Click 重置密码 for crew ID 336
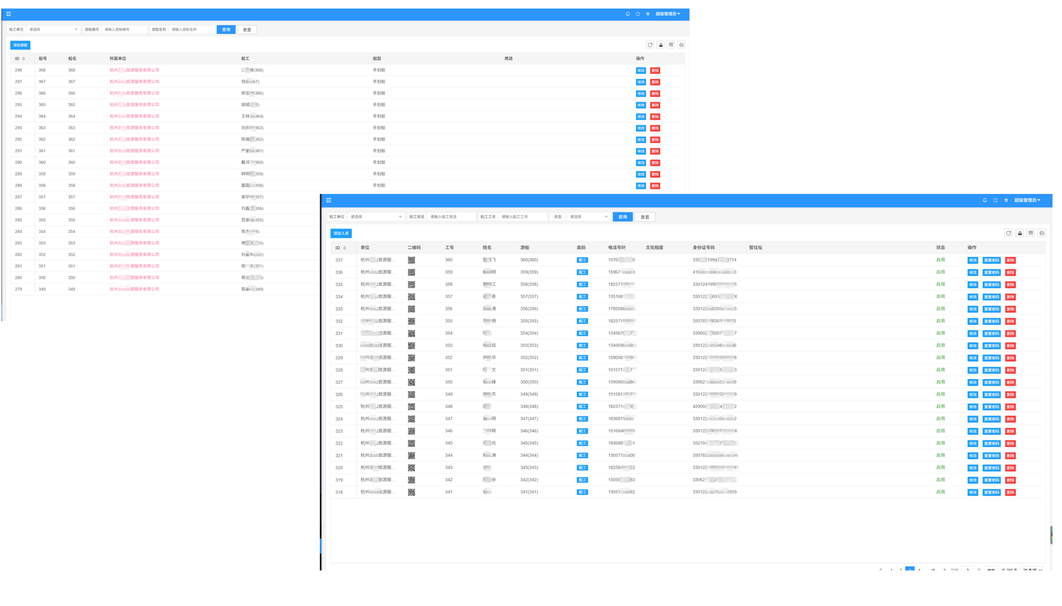The image size is (1062, 606). coord(992,273)
